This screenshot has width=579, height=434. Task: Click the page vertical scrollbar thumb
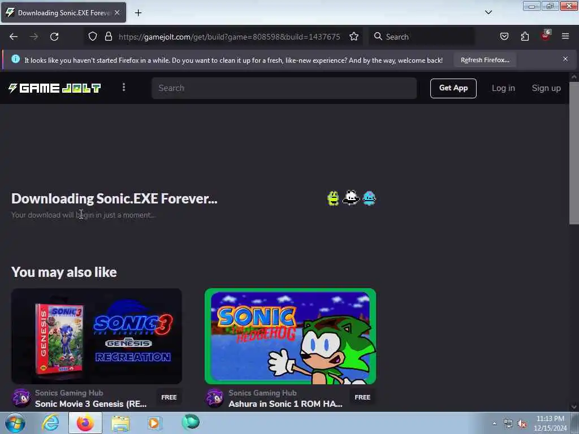574,153
